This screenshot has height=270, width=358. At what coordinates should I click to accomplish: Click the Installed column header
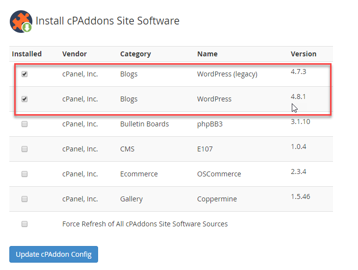click(27, 54)
